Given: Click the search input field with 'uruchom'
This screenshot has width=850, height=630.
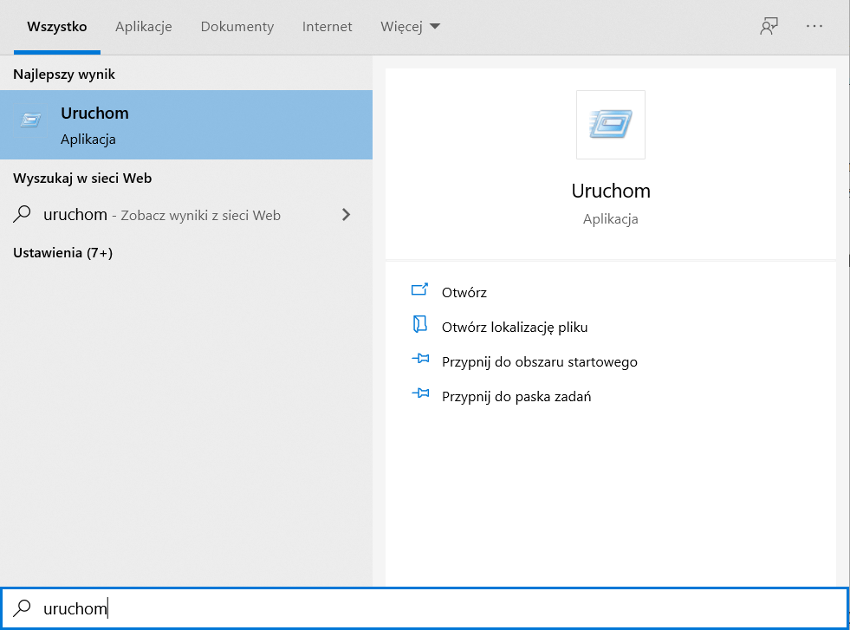Looking at the screenshot, I should [425, 608].
